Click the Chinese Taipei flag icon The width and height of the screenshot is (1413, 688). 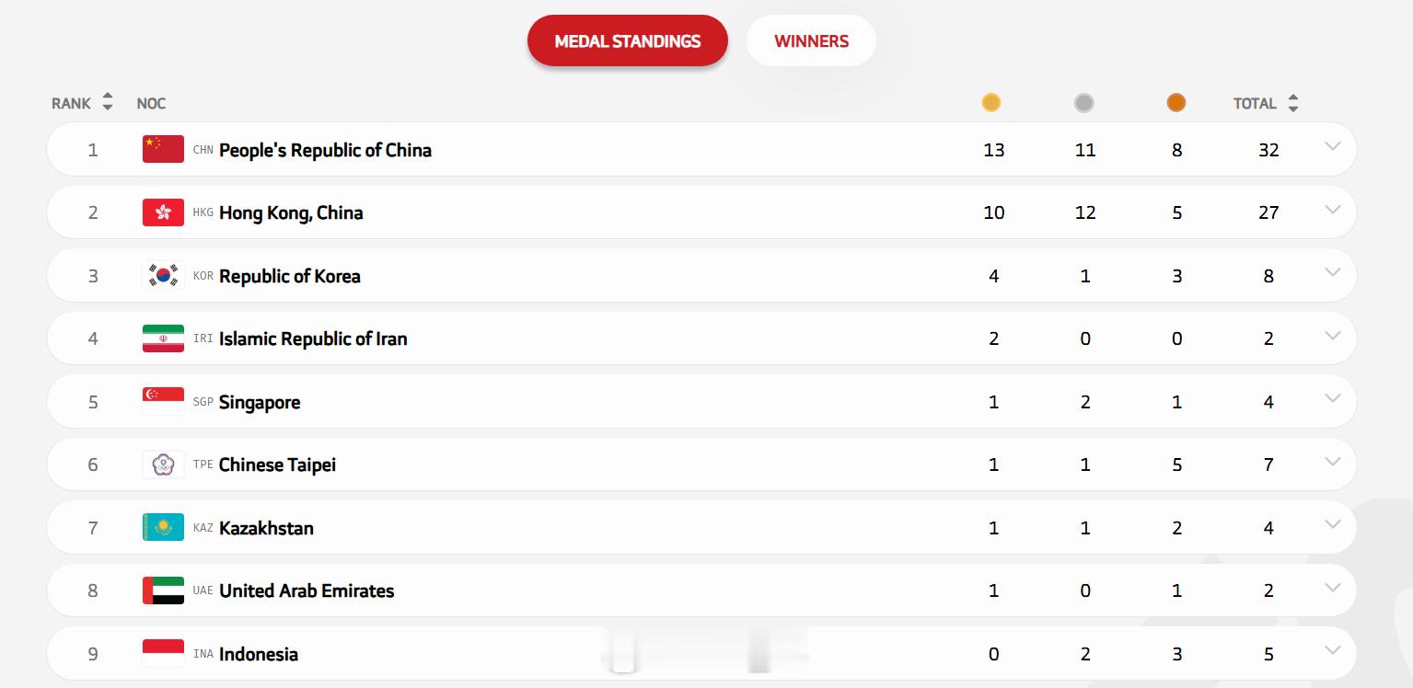coord(163,464)
